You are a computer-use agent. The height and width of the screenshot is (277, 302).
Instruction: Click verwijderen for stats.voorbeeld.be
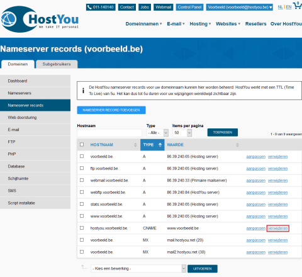click(x=278, y=205)
